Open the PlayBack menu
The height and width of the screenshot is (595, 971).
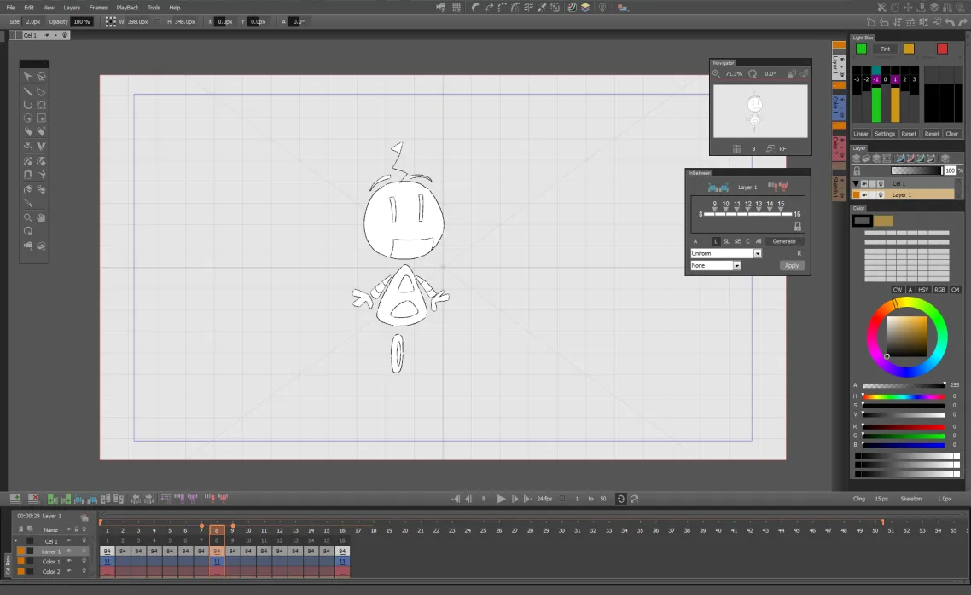(x=127, y=7)
